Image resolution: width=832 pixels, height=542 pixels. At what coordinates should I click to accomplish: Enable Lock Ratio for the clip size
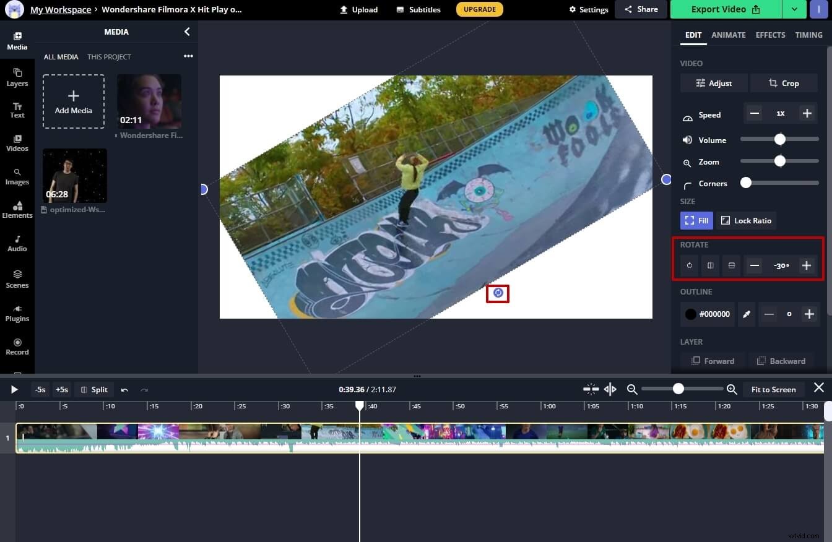(747, 220)
